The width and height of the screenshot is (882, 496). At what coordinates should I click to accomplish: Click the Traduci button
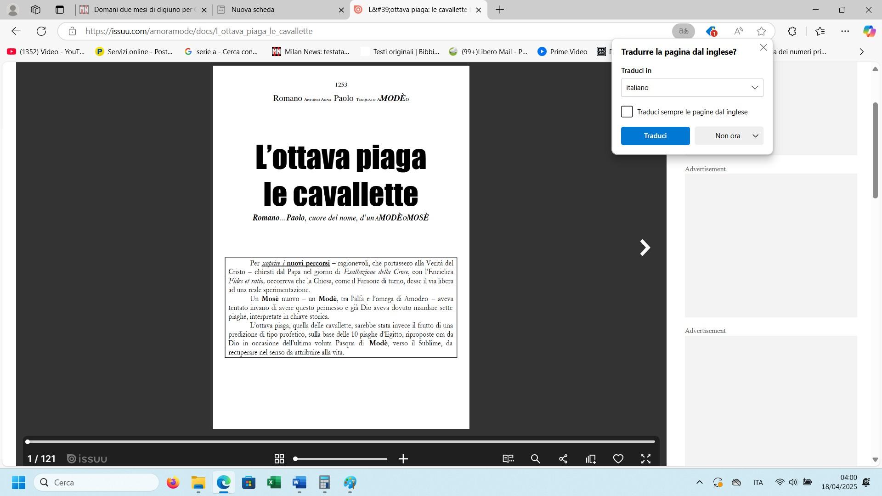coord(655,136)
